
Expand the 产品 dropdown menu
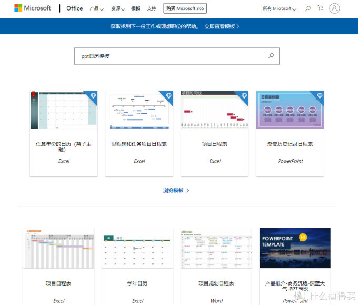click(96, 8)
